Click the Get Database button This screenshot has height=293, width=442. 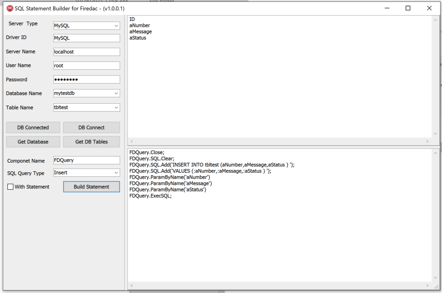point(33,142)
